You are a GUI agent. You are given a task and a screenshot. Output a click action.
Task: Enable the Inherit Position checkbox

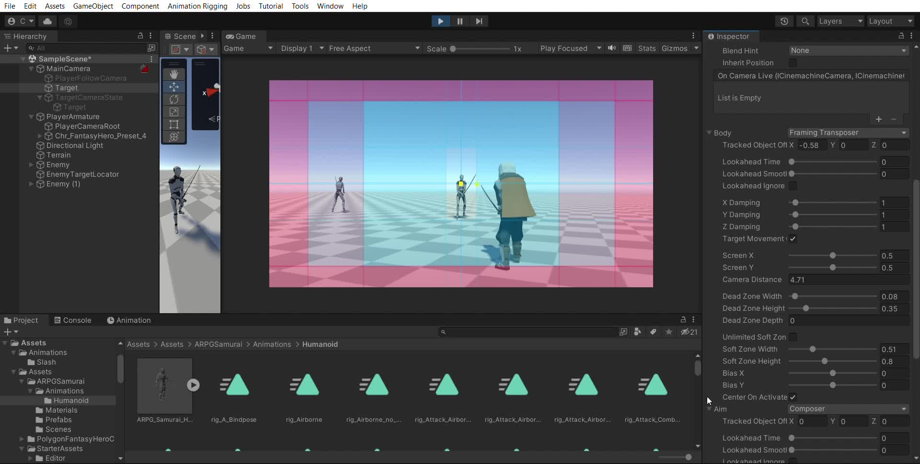point(793,63)
